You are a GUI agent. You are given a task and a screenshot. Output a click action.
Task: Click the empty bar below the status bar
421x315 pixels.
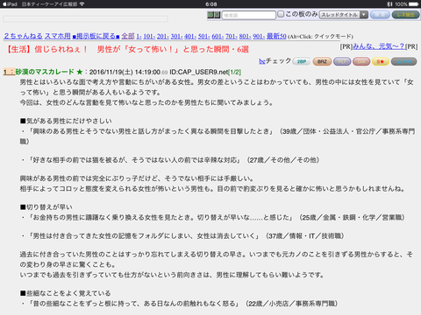(x=85, y=19)
